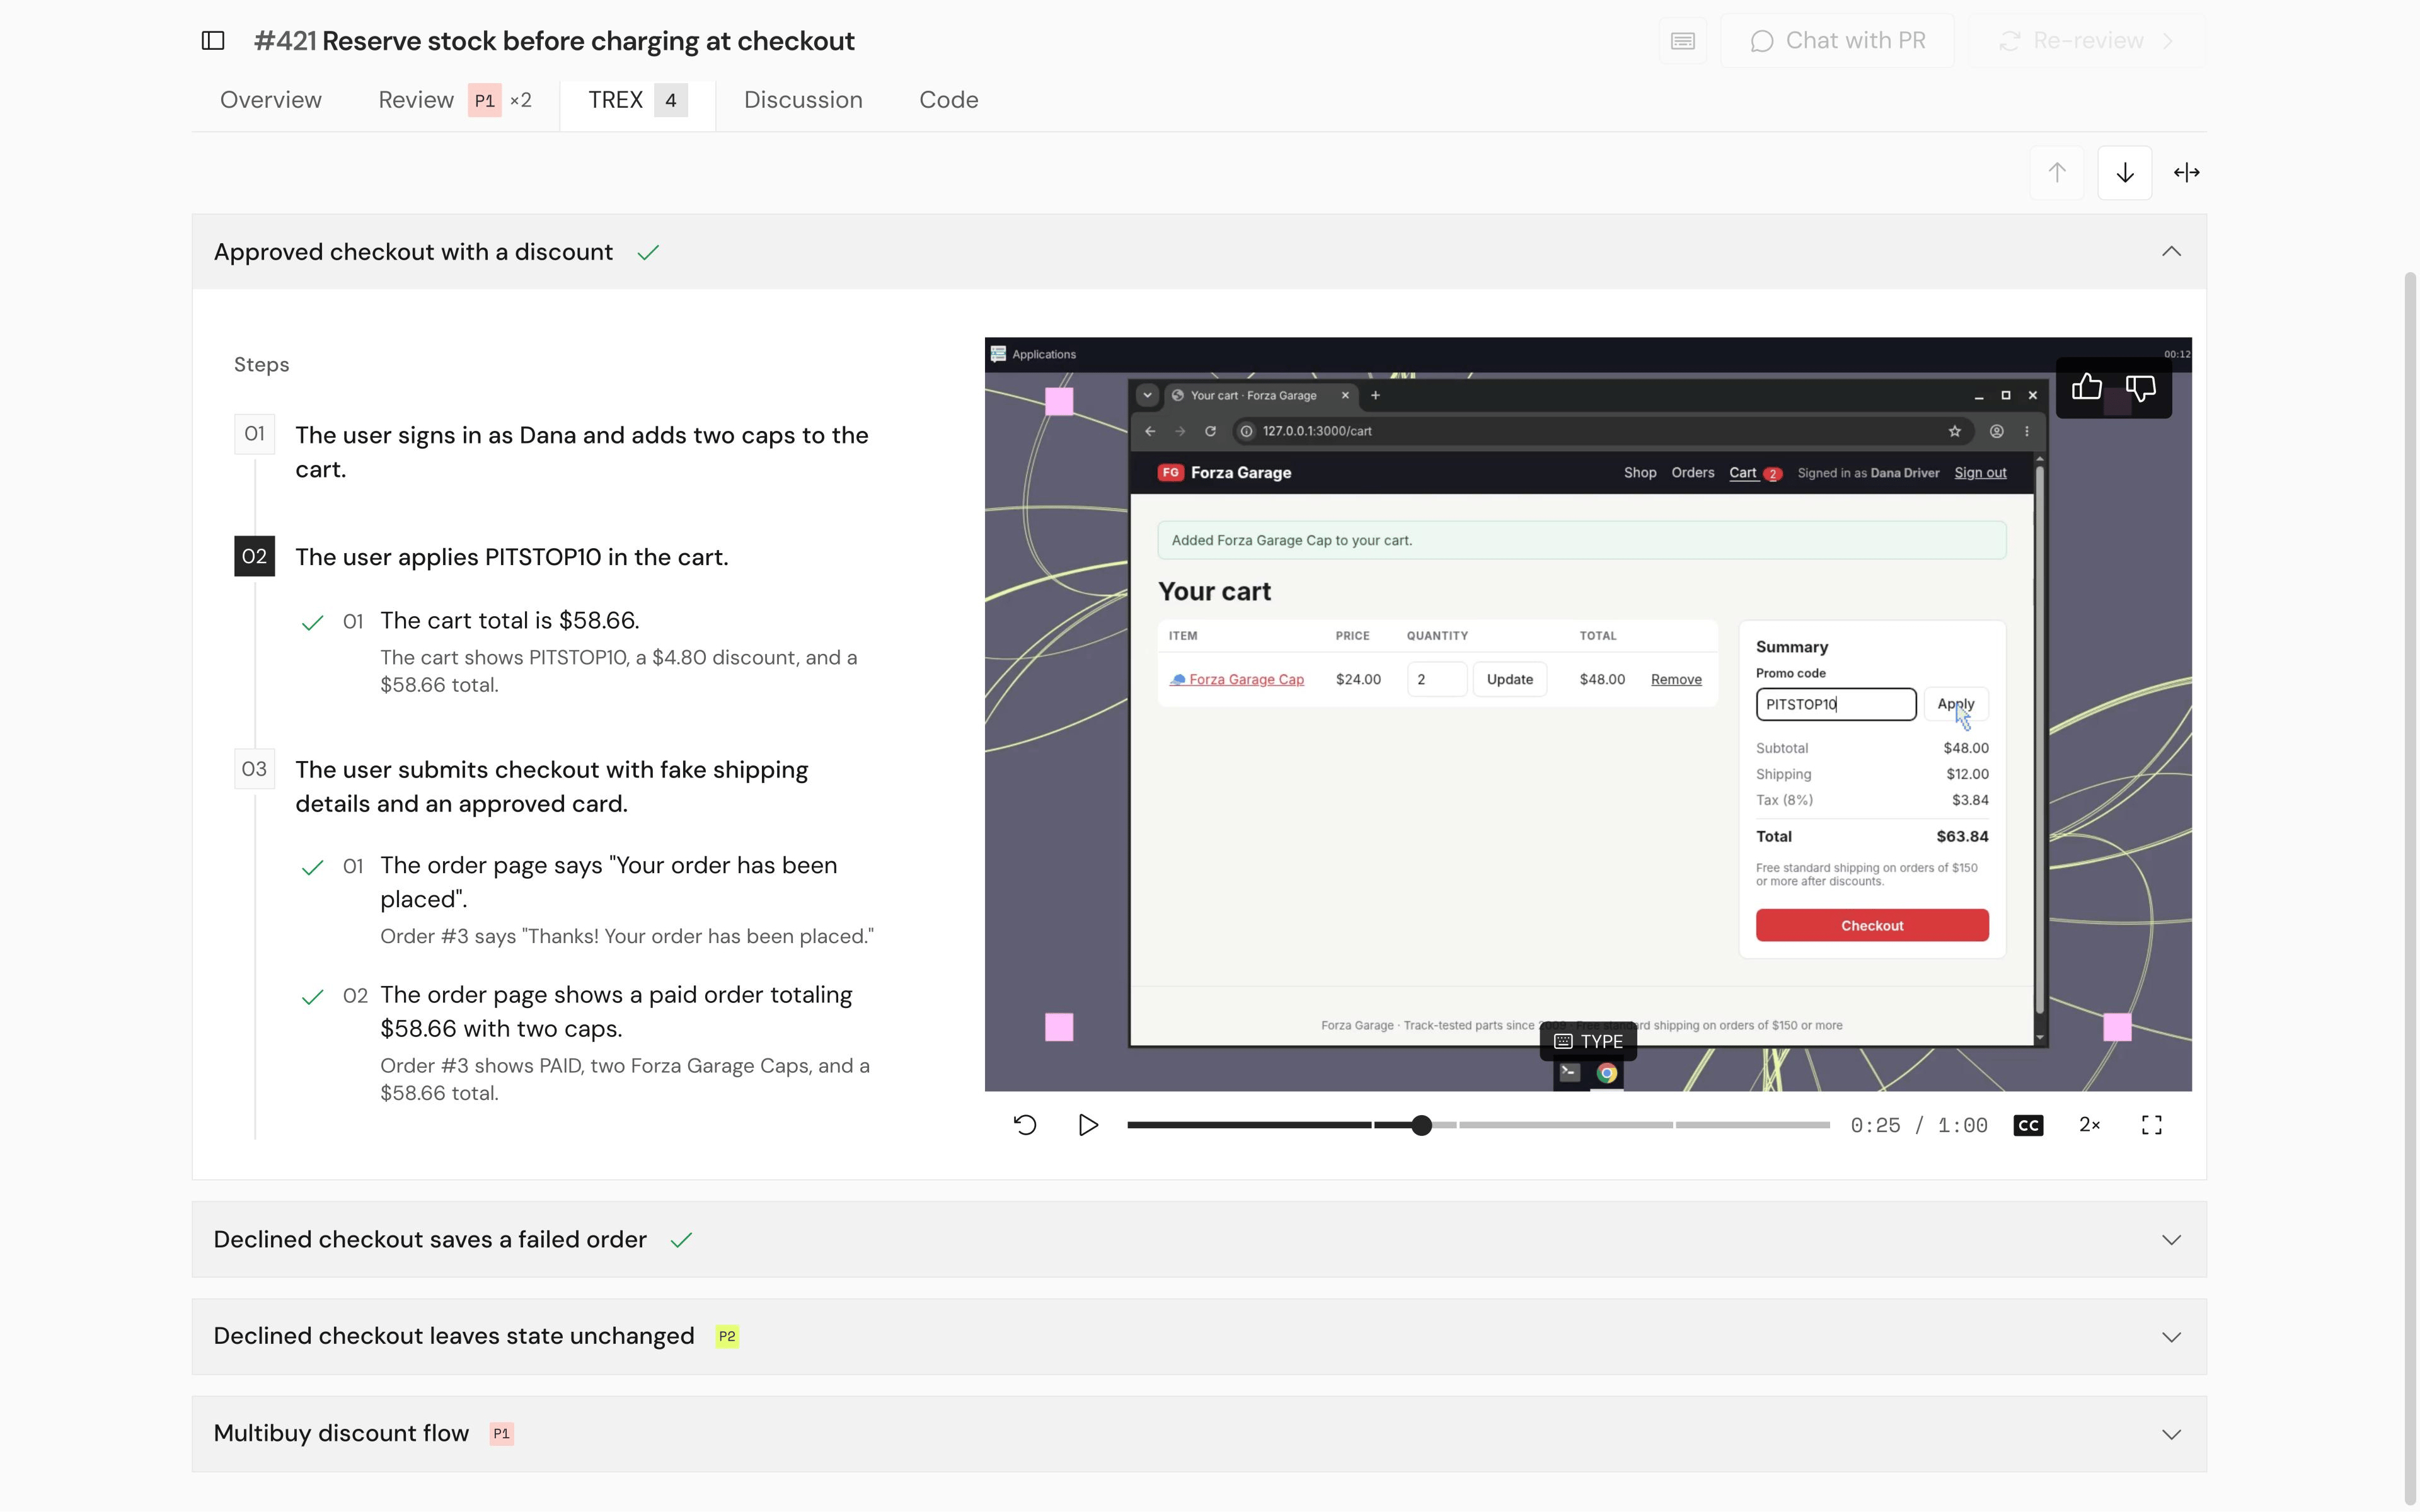Click the Remove link in cart row
The height and width of the screenshot is (1512, 2420).
point(1676,679)
